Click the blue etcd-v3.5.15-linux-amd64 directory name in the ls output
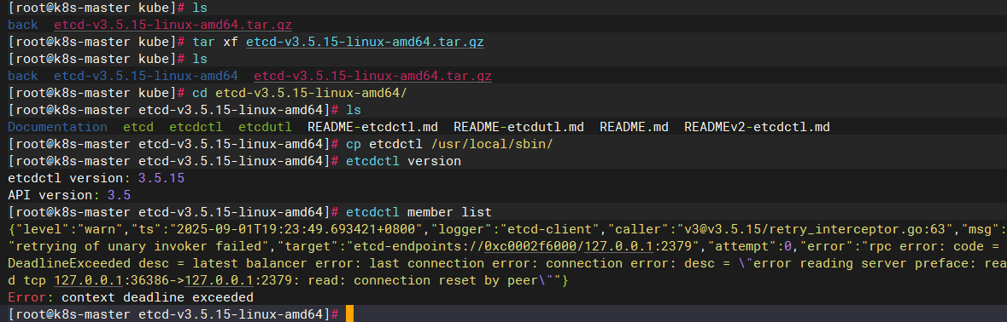This screenshot has width=1007, height=322. click(x=146, y=76)
